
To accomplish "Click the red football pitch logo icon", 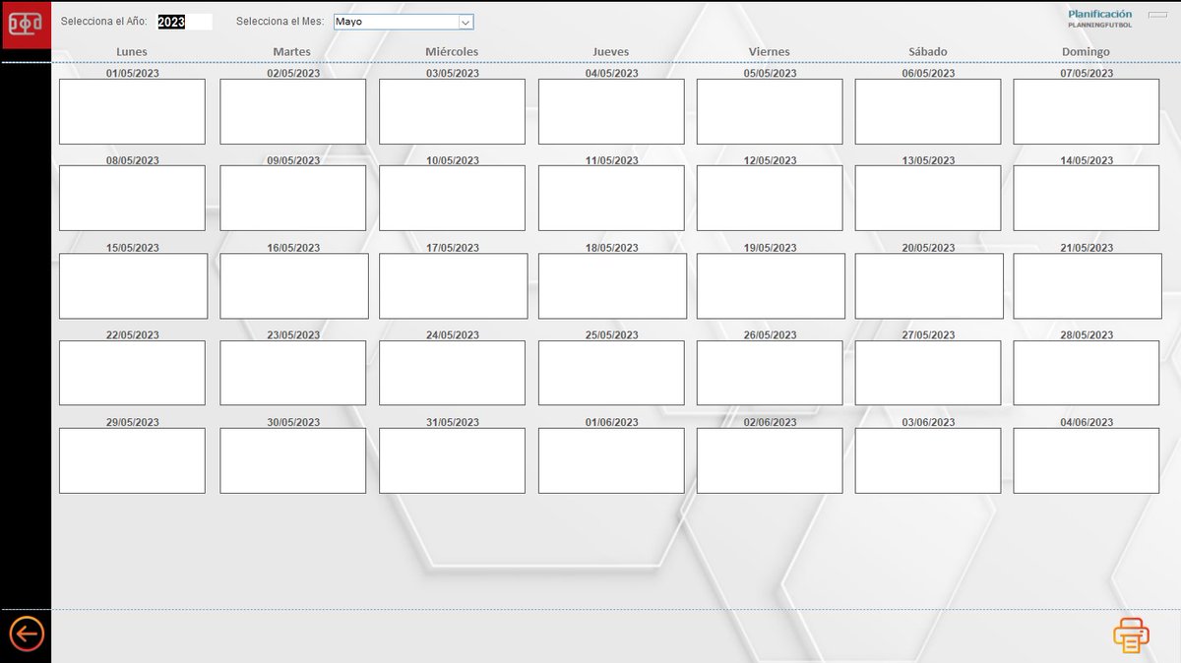I will click(x=26, y=25).
